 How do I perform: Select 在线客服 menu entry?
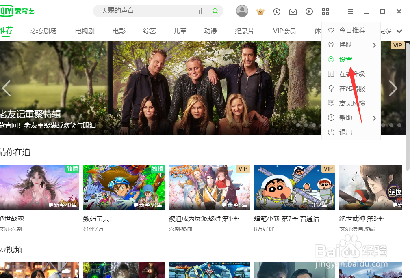coord(351,89)
